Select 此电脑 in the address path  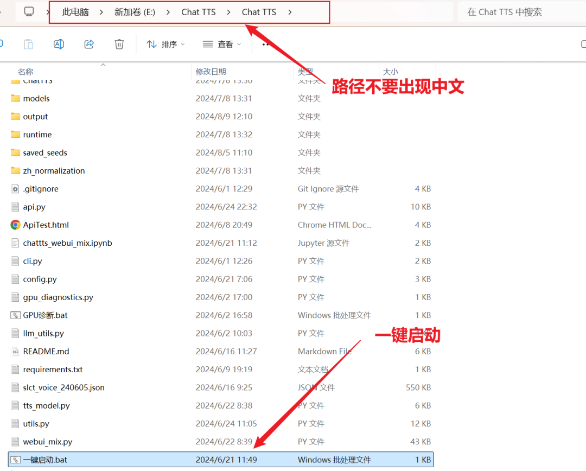click(75, 12)
